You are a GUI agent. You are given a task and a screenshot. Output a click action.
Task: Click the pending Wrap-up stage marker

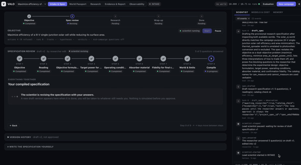click(x=158, y=16)
